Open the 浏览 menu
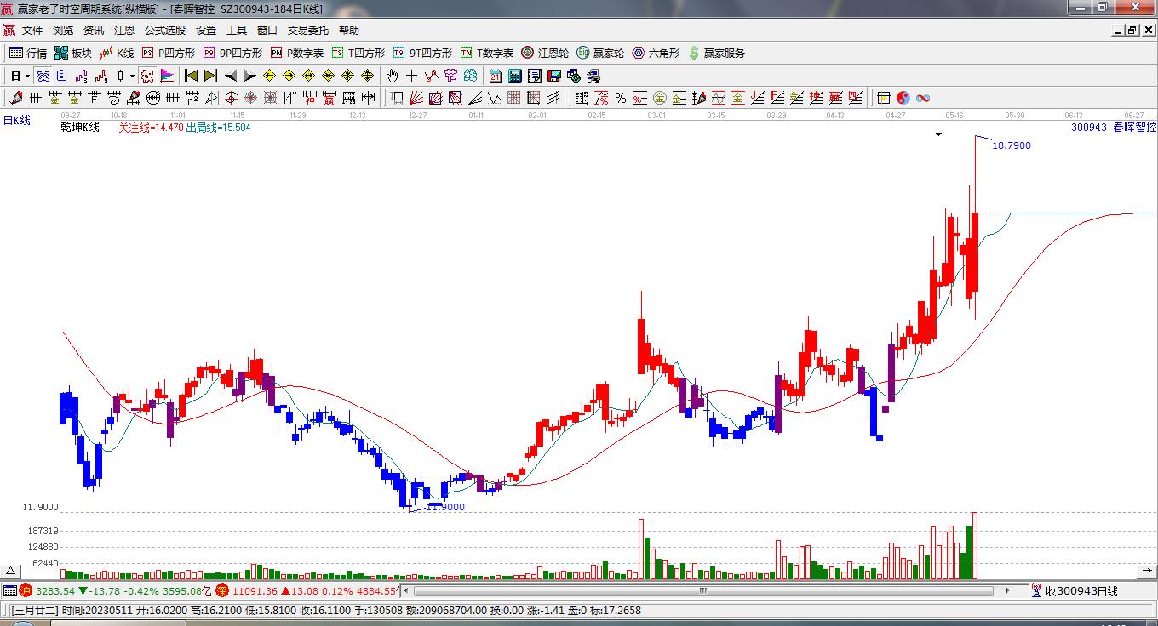This screenshot has width=1158, height=626. (63, 31)
